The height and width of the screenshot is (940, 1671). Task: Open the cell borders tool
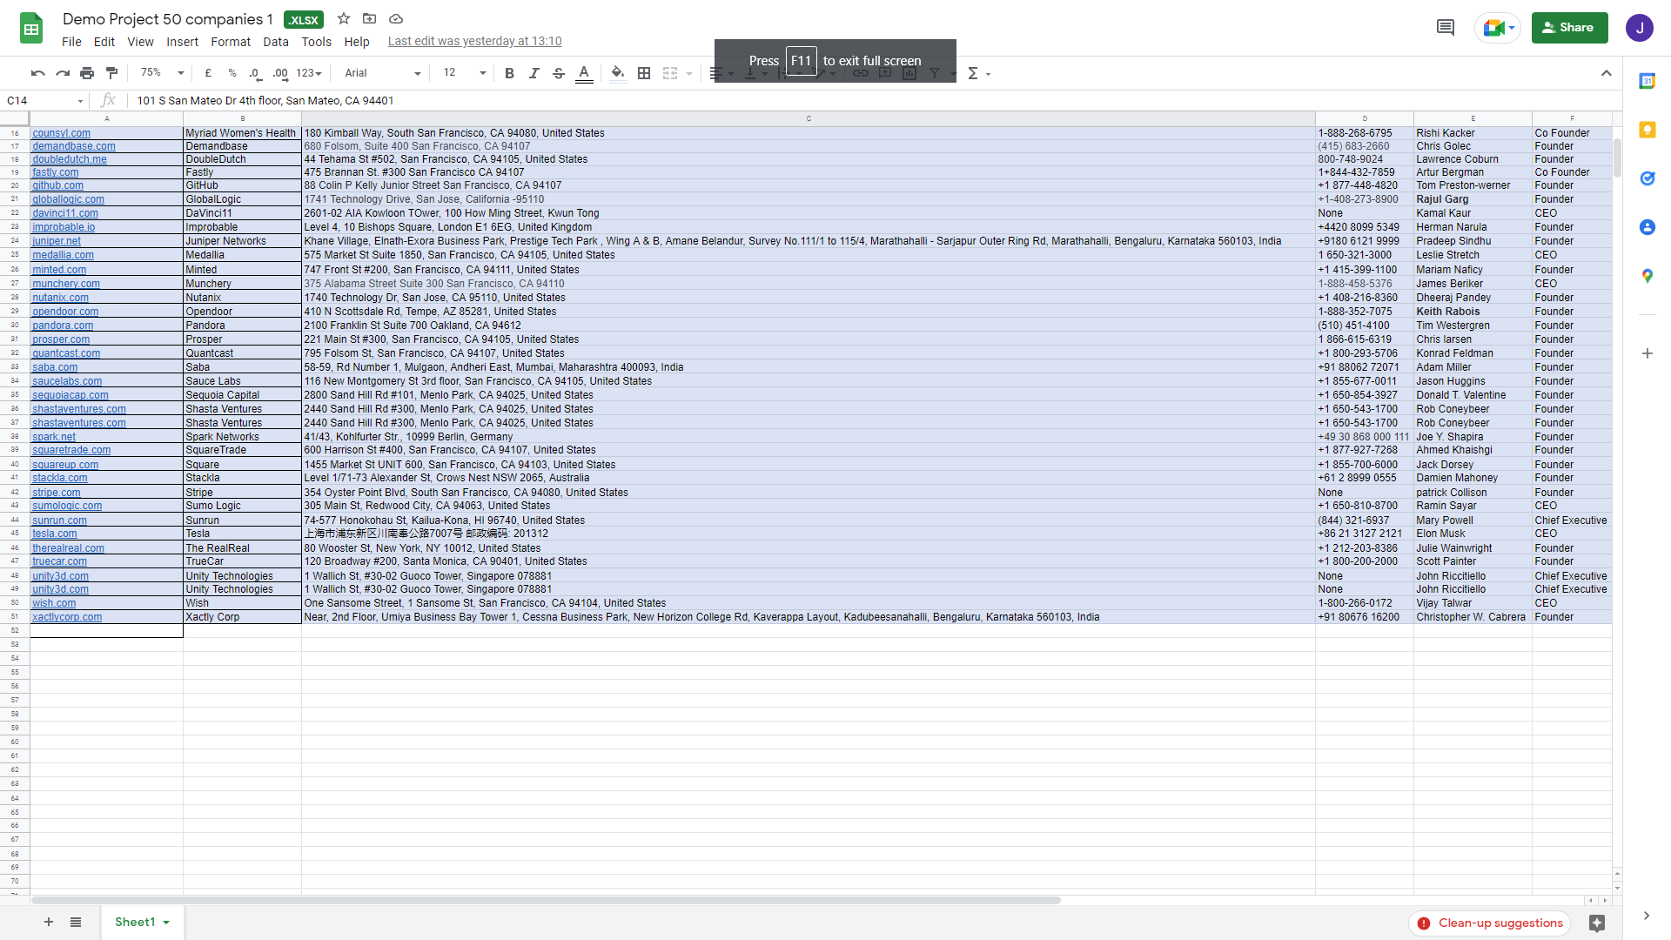(644, 73)
